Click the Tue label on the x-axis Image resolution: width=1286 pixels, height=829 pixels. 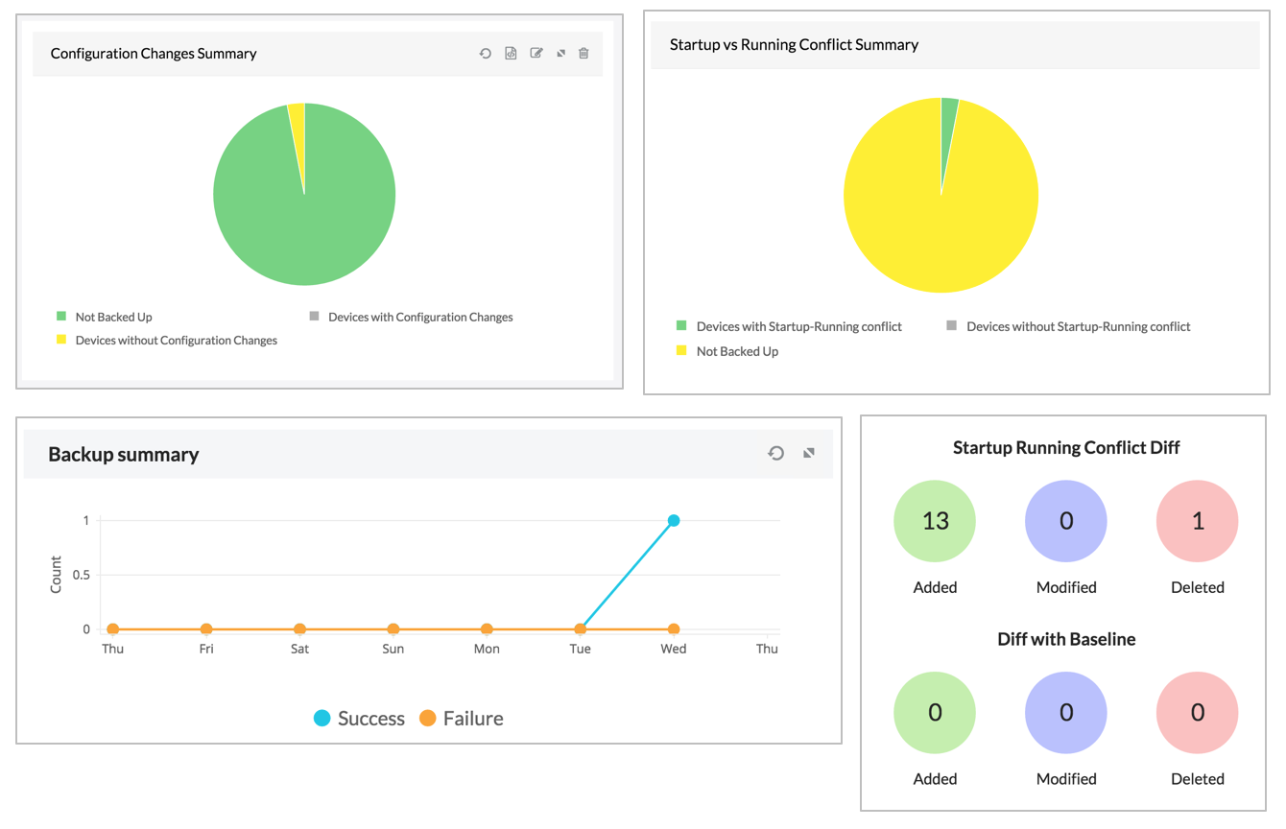point(581,649)
